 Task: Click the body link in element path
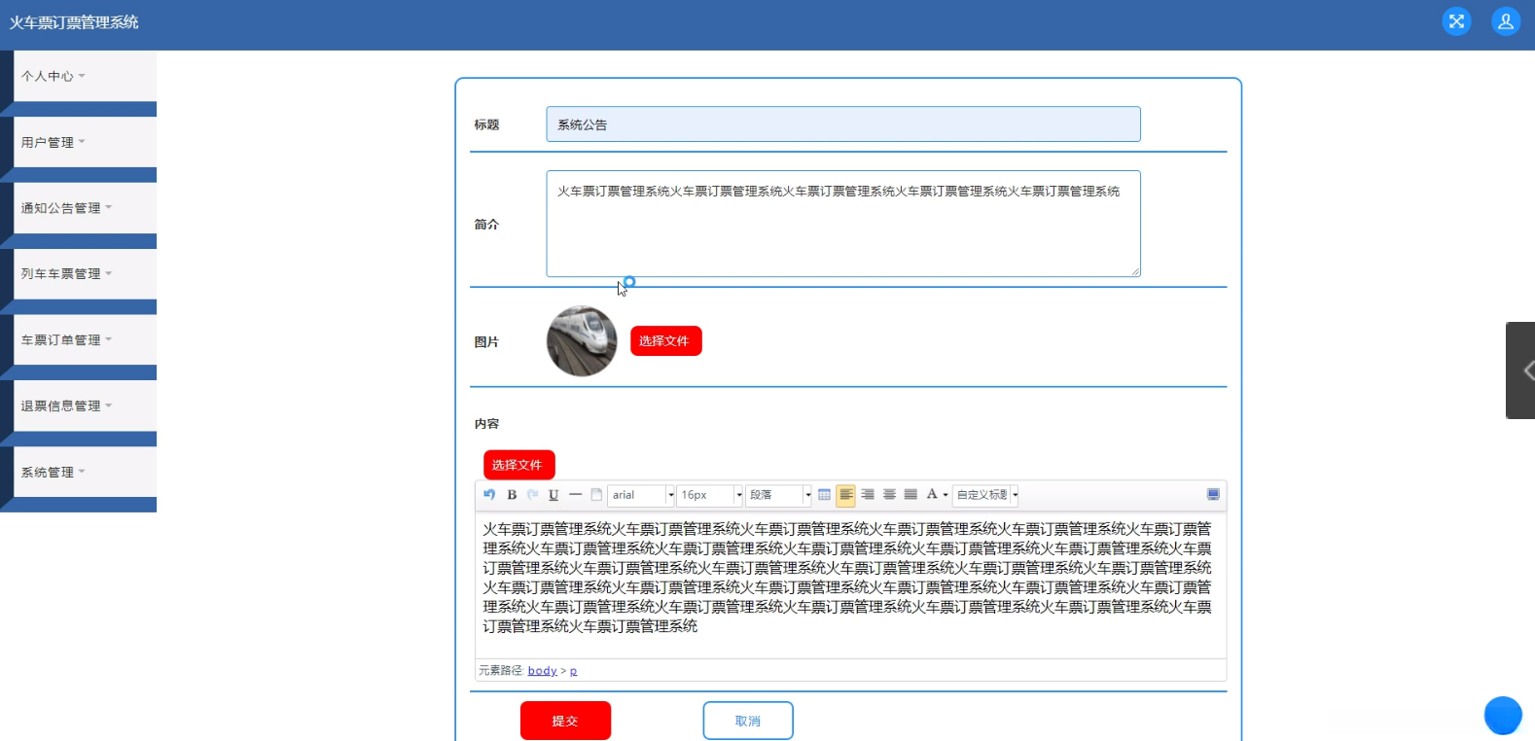click(x=542, y=671)
